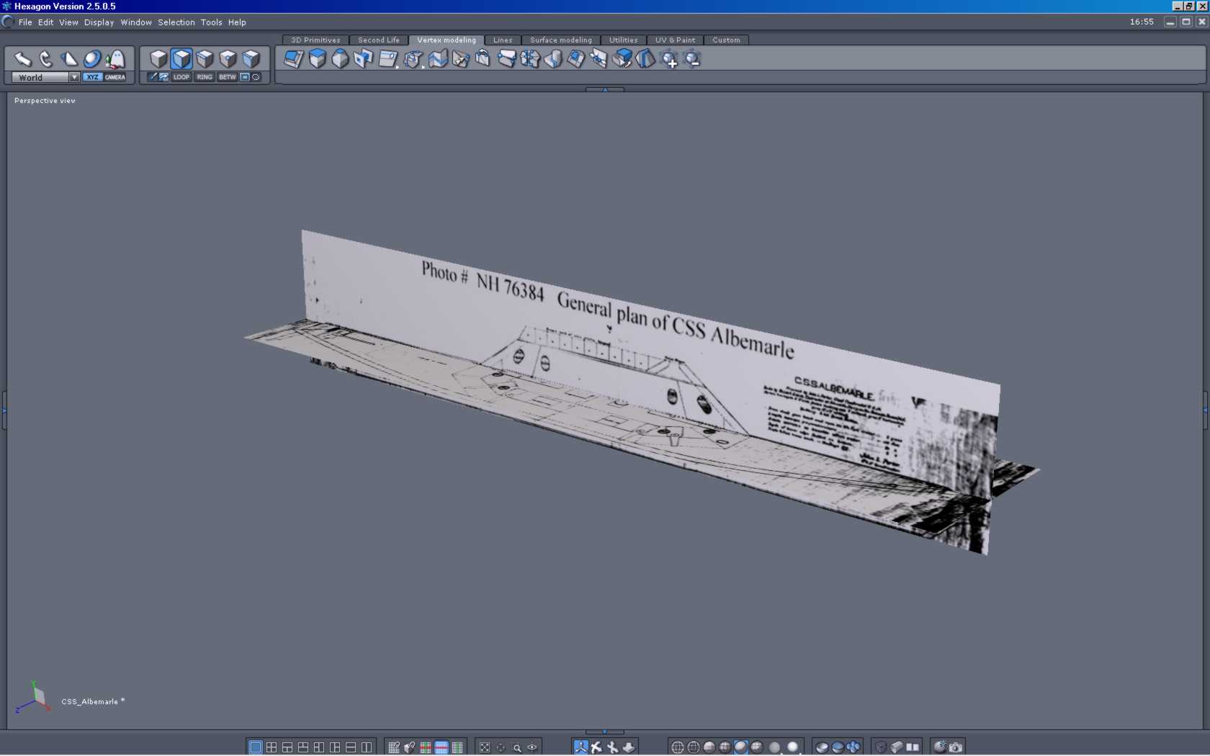Open the Selection menu
Viewport: 1210px width, 756px height.
coord(176,22)
